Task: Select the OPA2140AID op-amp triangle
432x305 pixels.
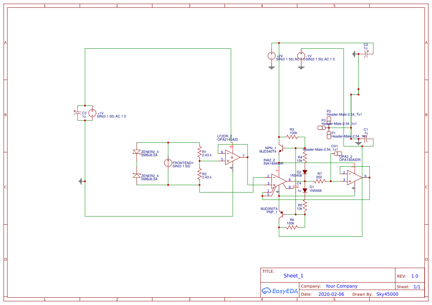Action: point(232,157)
